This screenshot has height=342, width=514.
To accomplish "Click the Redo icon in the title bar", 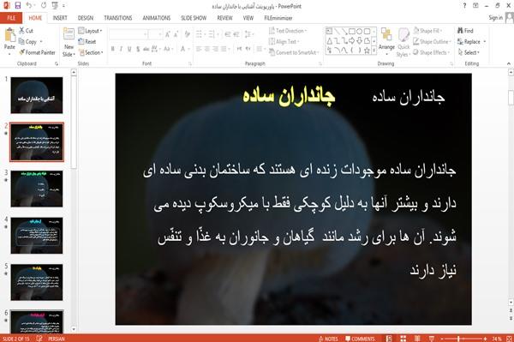I will coord(44,6).
